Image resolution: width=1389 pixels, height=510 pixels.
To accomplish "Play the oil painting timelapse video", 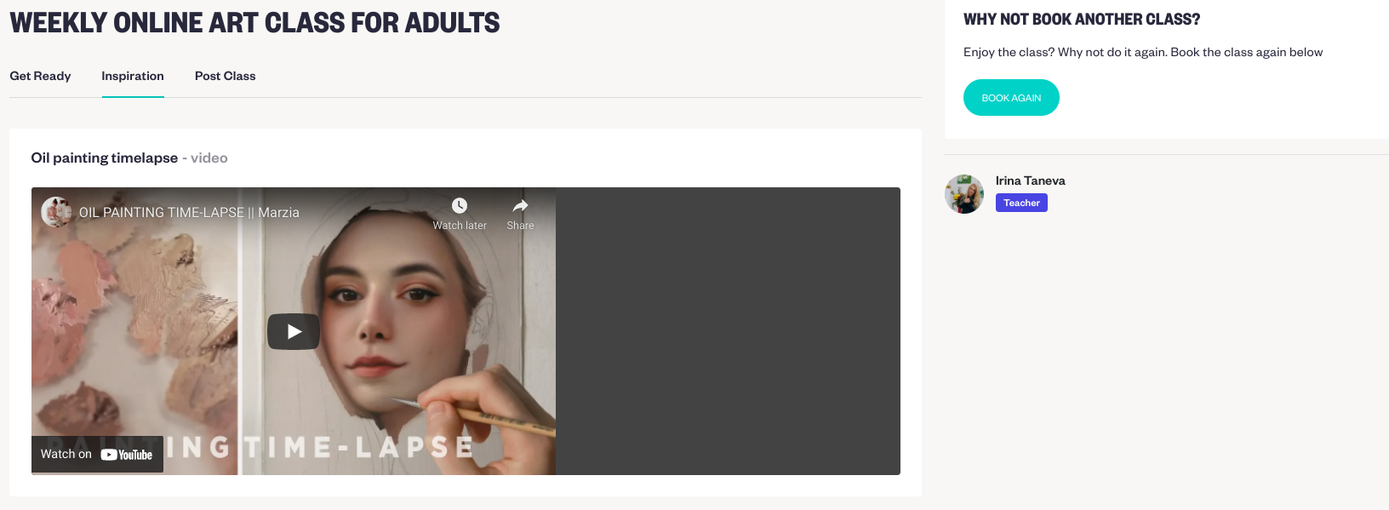I will pyautogui.click(x=294, y=331).
